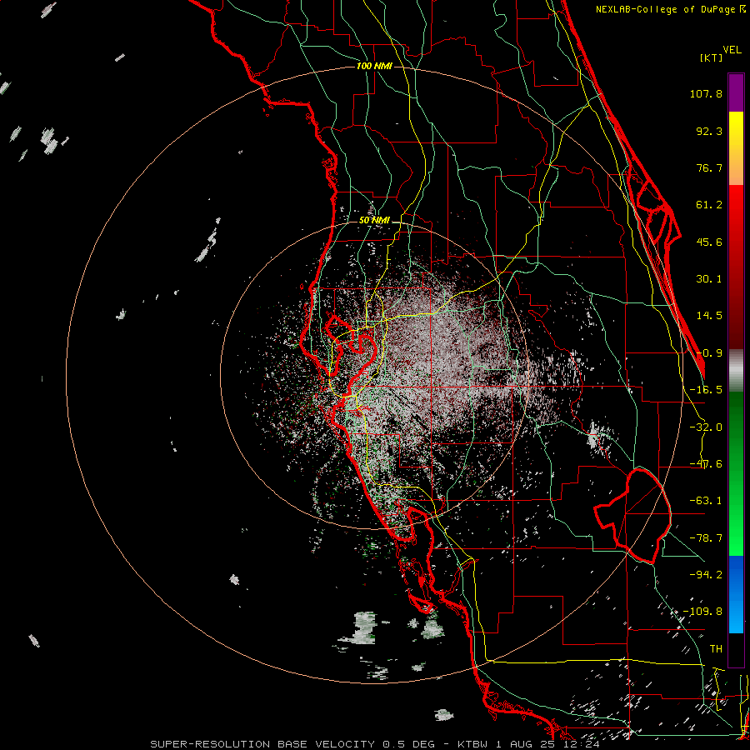Click the 92.3 velocity scale value
Viewport: 750px width, 750px height.
(x=709, y=131)
